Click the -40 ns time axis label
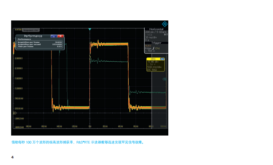273x165 pixels. pos(59,126)
